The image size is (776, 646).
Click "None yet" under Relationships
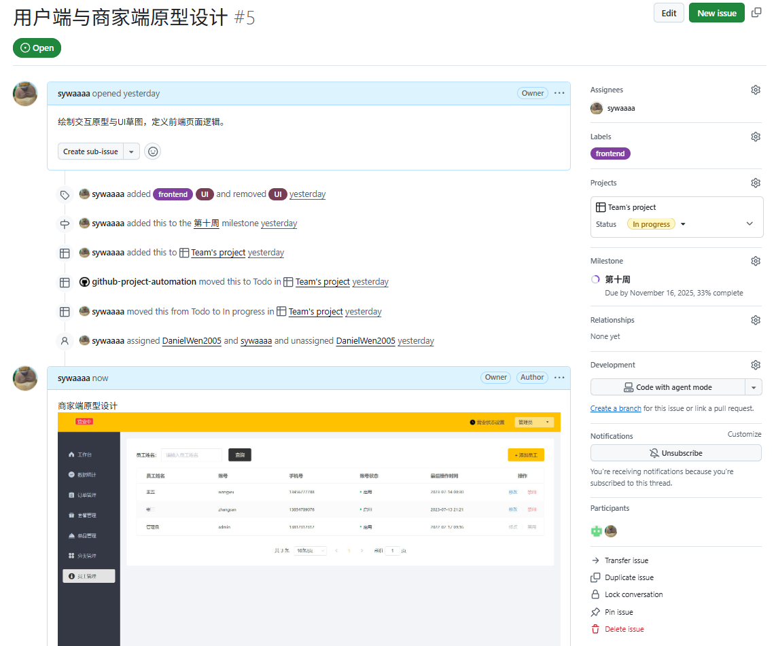click(605, 336)
